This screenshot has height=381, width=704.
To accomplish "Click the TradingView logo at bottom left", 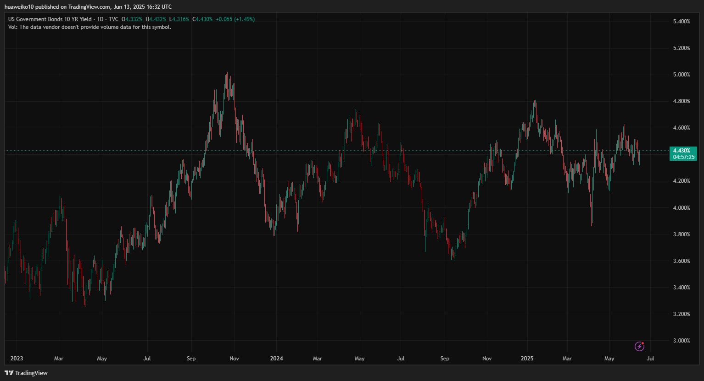I will coord(26,373).
